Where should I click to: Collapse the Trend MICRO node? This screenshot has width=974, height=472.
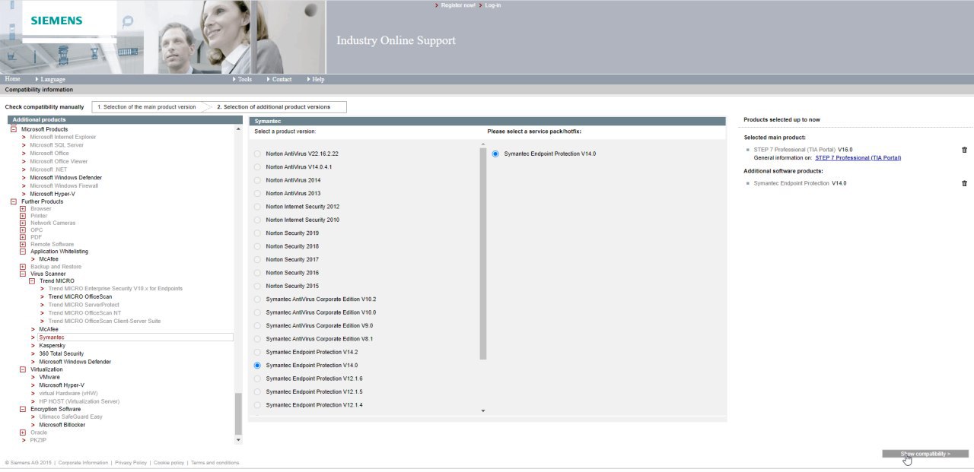tap(32, 281)
